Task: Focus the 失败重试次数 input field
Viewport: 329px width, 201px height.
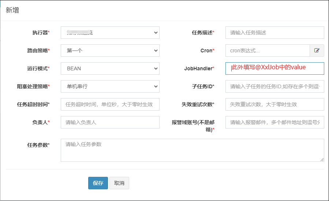Action: 275,104
